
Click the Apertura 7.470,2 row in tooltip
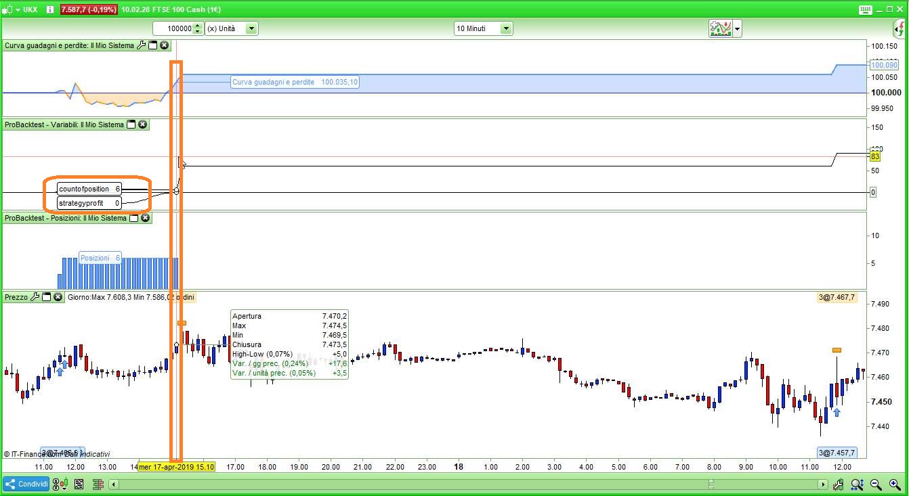pos(289,316)
